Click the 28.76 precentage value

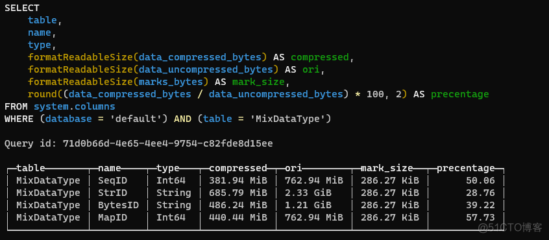click(x=480, y=193)
